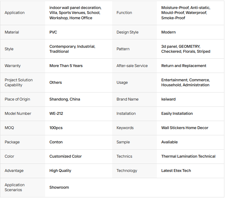Click the Modern design style value
225x198 pixels.
(168, 32)
